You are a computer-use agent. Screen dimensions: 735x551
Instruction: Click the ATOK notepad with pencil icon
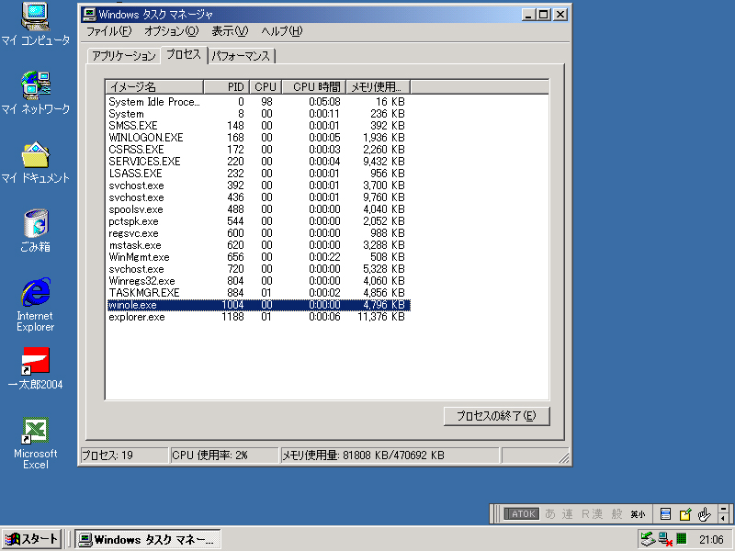[x=685, y=514]
